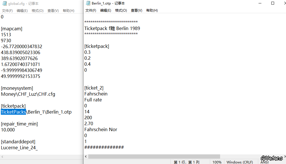Click left scroll arrow in Berlin_1.otp window
Viewport: 286px width, 164px height.
86,157
